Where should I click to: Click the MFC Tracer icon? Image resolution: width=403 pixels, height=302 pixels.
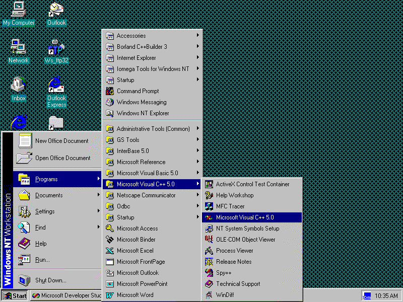209,206
